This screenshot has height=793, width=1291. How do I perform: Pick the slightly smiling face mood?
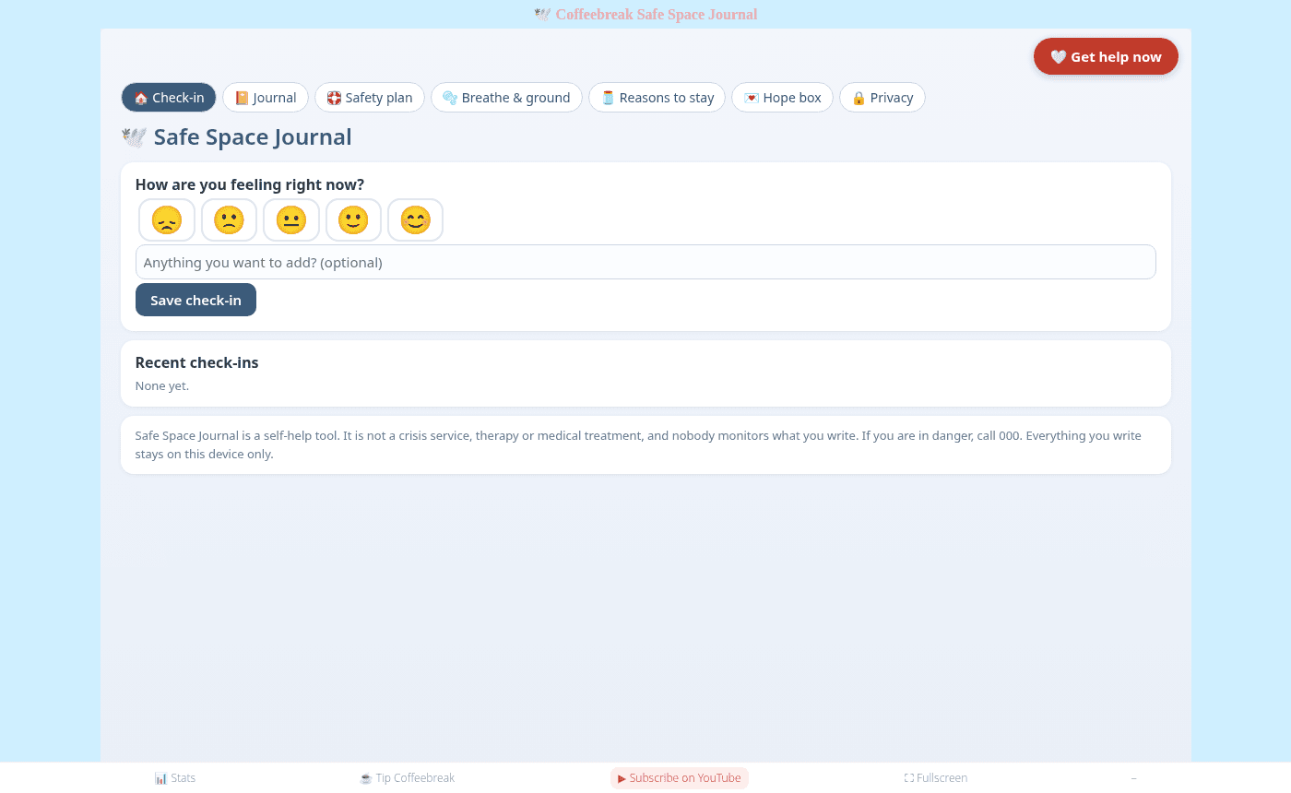353,220
